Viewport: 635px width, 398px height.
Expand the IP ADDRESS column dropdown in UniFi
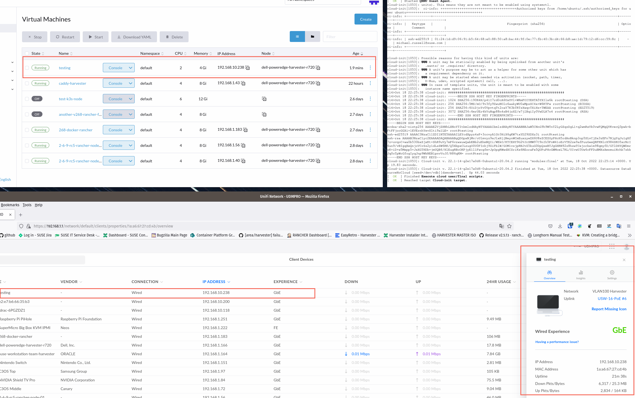pyautogui.click(x=229, y=282)
